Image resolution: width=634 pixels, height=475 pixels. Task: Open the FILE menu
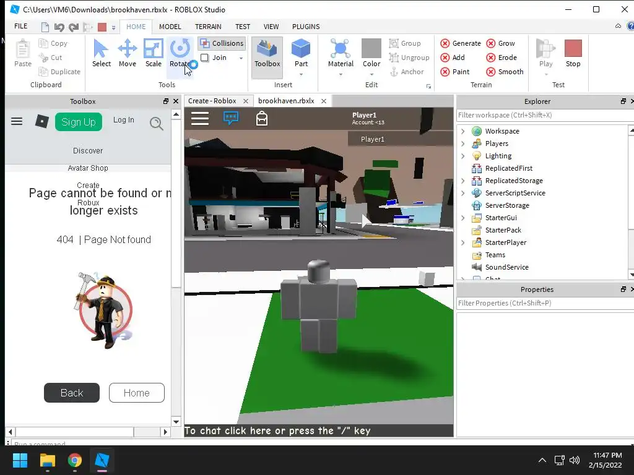(x=20, y=26)
